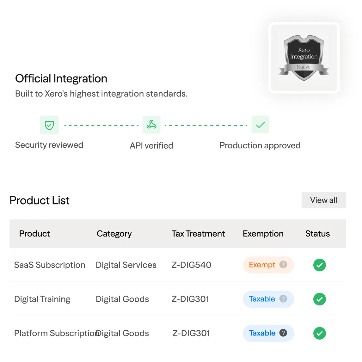Viewport: 362px width, 362px height.
Task: Click help icon in Digital Training row
Action: (x=283, y=299)
